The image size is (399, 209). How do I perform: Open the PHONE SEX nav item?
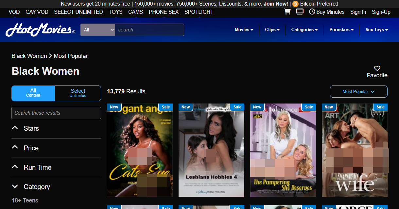pyautogui.click(x=164, y=12)
